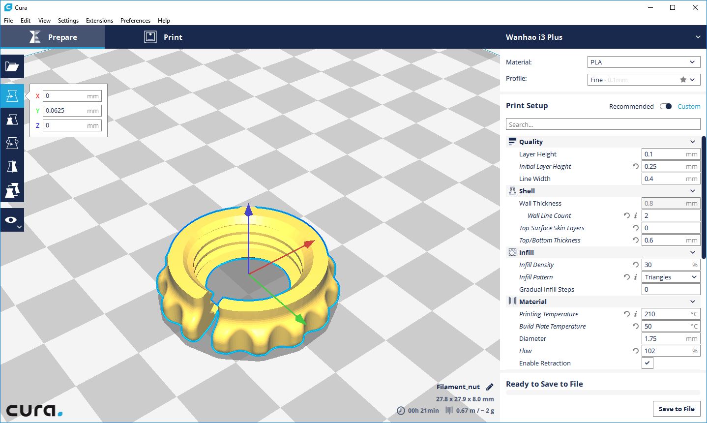Edit the Diameter value field
The height and width of the screenshot is (423, 707).
671,338
